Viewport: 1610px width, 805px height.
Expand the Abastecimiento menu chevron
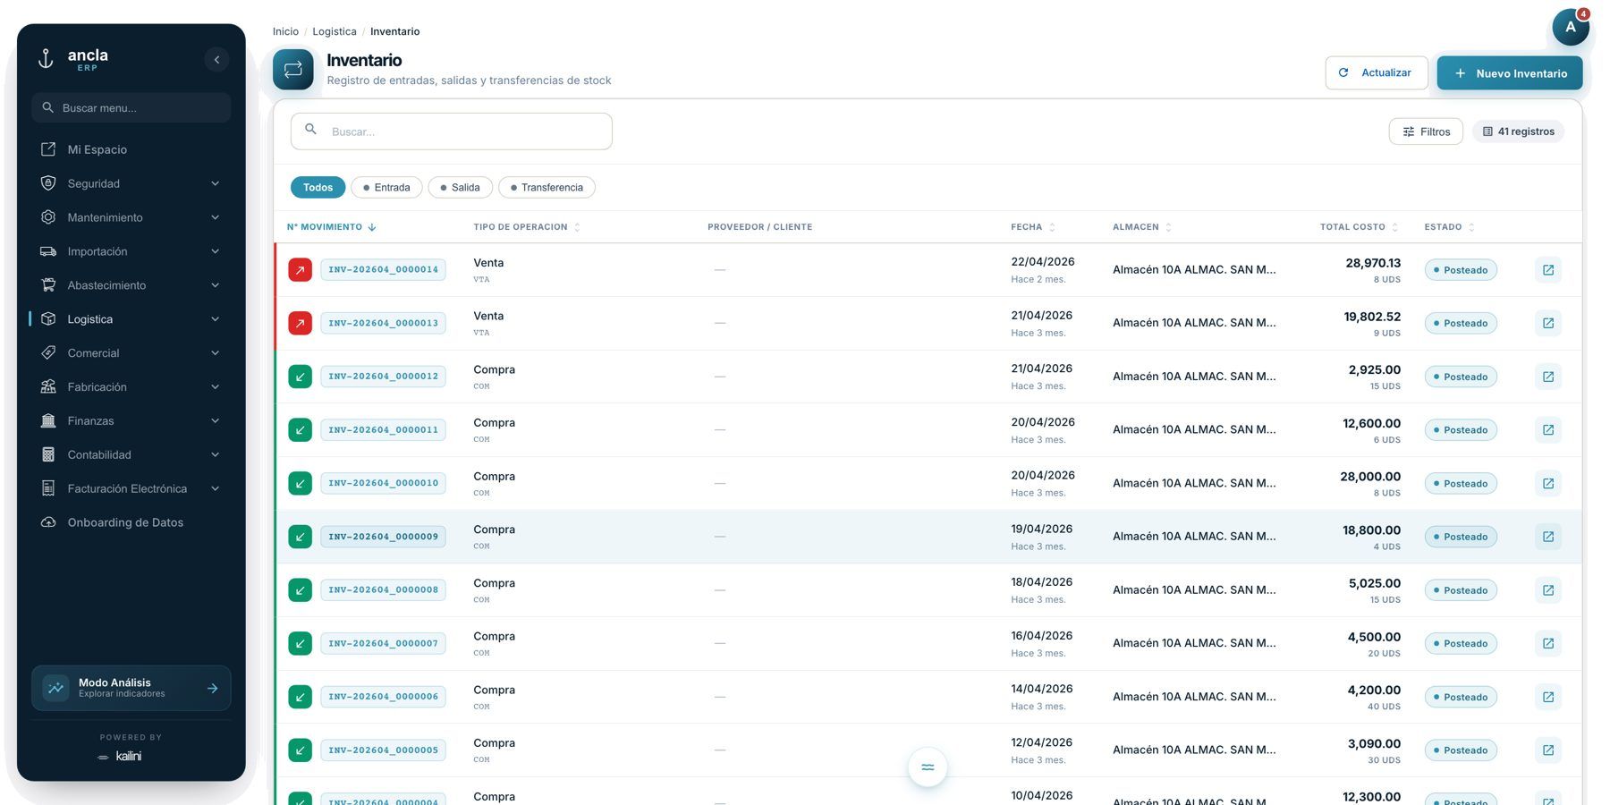point(215,285)
